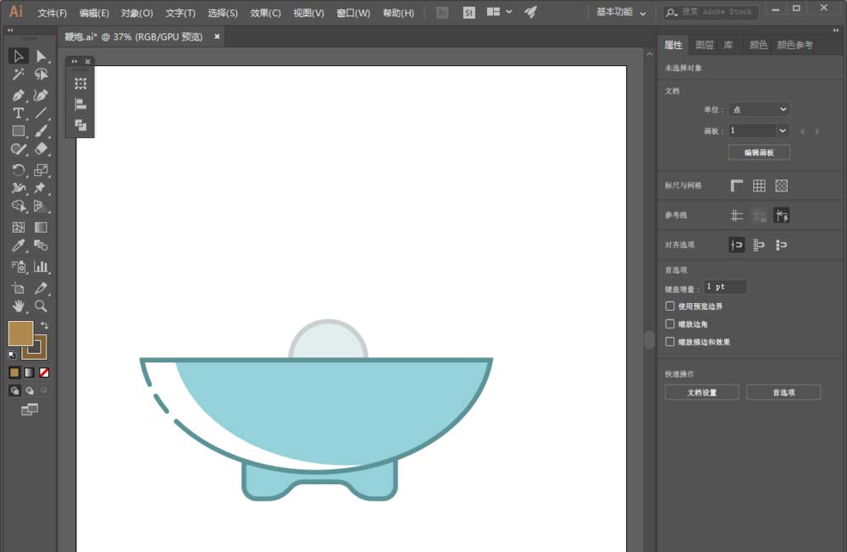The width and height of the screenshot is (847, 552).
Task: Pick the Blend tool
Action: [x=41, y=246]
